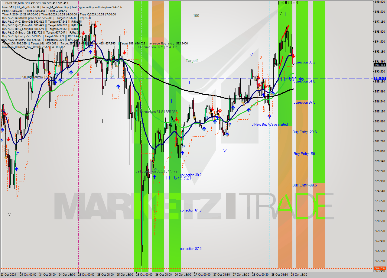Click the current price box 591.413
The image size is (387, 278).
click(380, 65)
